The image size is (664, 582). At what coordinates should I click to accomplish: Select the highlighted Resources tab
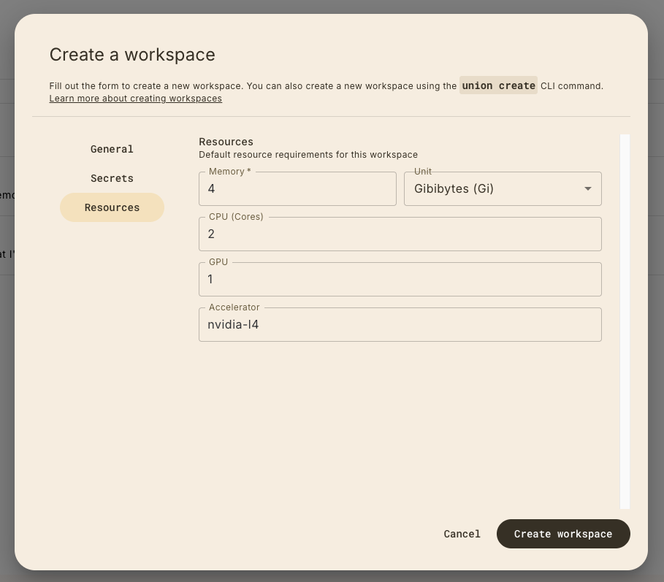[x=112, y=207]
